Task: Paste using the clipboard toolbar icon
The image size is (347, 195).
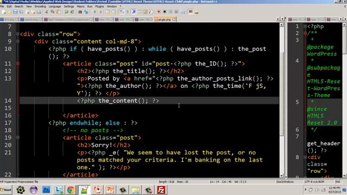Action: pos(59,12)
